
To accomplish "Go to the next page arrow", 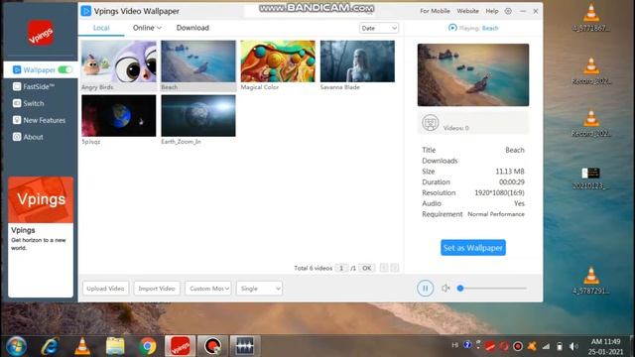I will point(395,268).
